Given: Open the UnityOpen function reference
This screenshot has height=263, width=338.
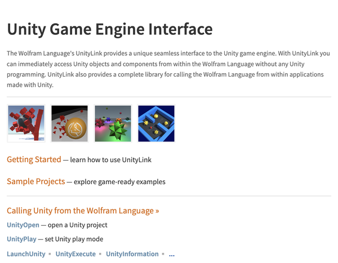Looking at the screenshot, I should point(23,225).
